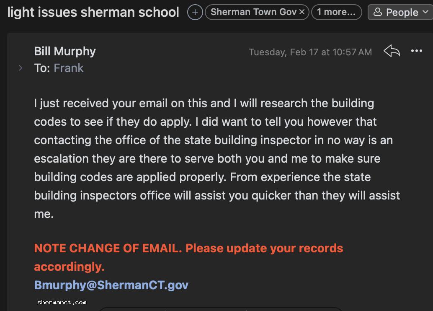Image resolution: width=433 pixels, height=311 pixels.
Task: Click the person icon in People button
Action: [x=377, y=12]
